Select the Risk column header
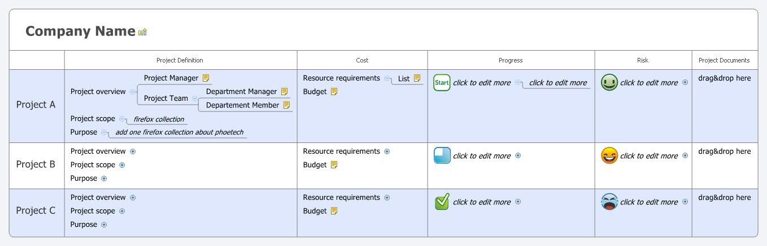767x246 pixels. point(643,60)
